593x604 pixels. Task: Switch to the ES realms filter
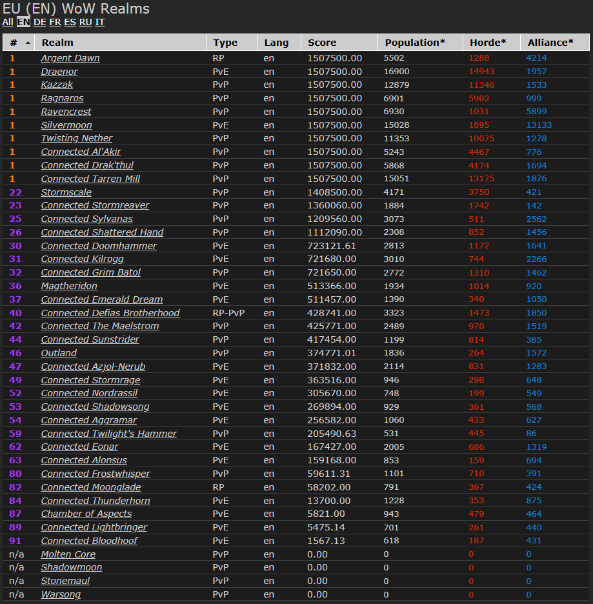pyautogui.click(x=70, y=22)
